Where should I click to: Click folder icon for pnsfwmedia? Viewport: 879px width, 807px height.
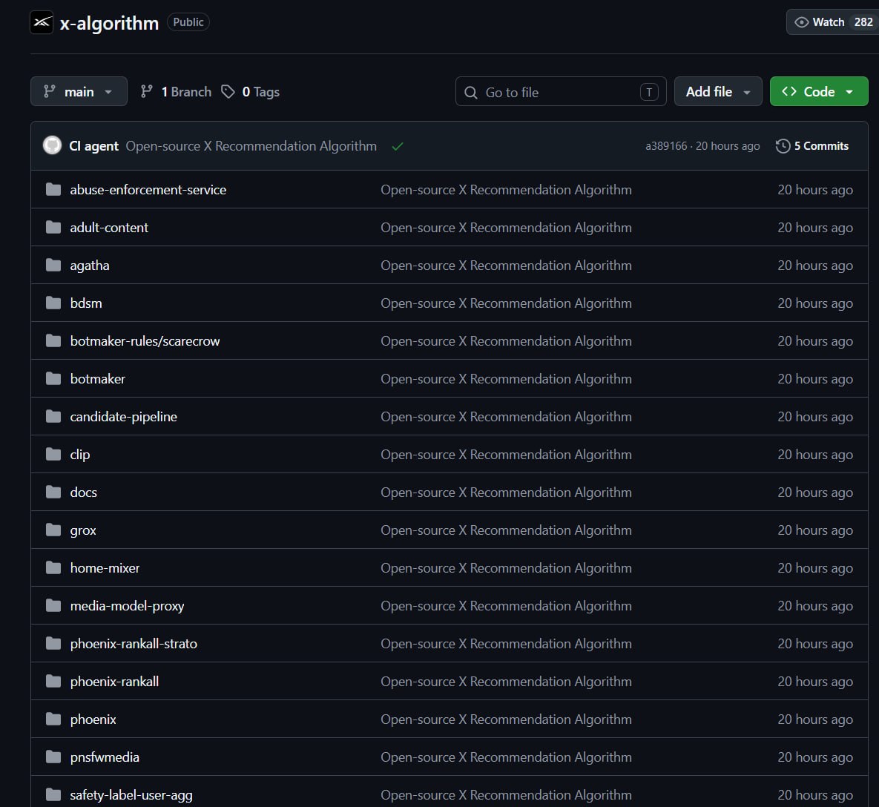pos(53,757)
